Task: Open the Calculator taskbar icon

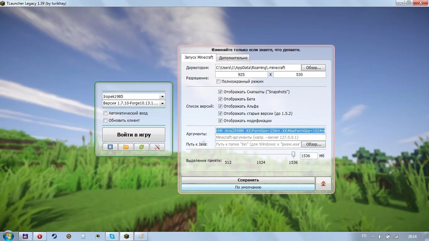Action: 83,236
